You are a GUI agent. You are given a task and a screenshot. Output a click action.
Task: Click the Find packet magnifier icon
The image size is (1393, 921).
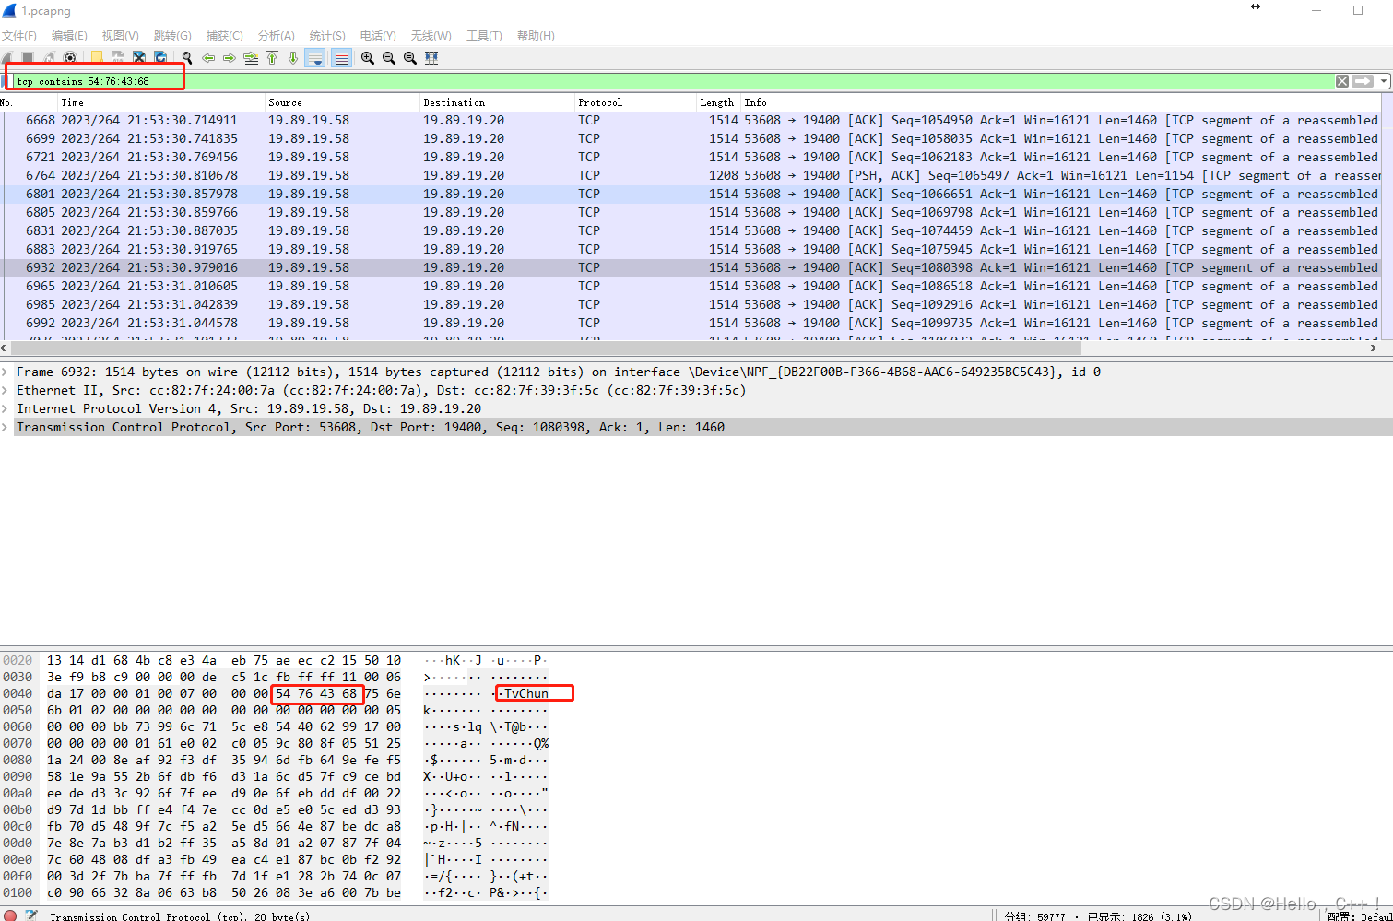187,58
